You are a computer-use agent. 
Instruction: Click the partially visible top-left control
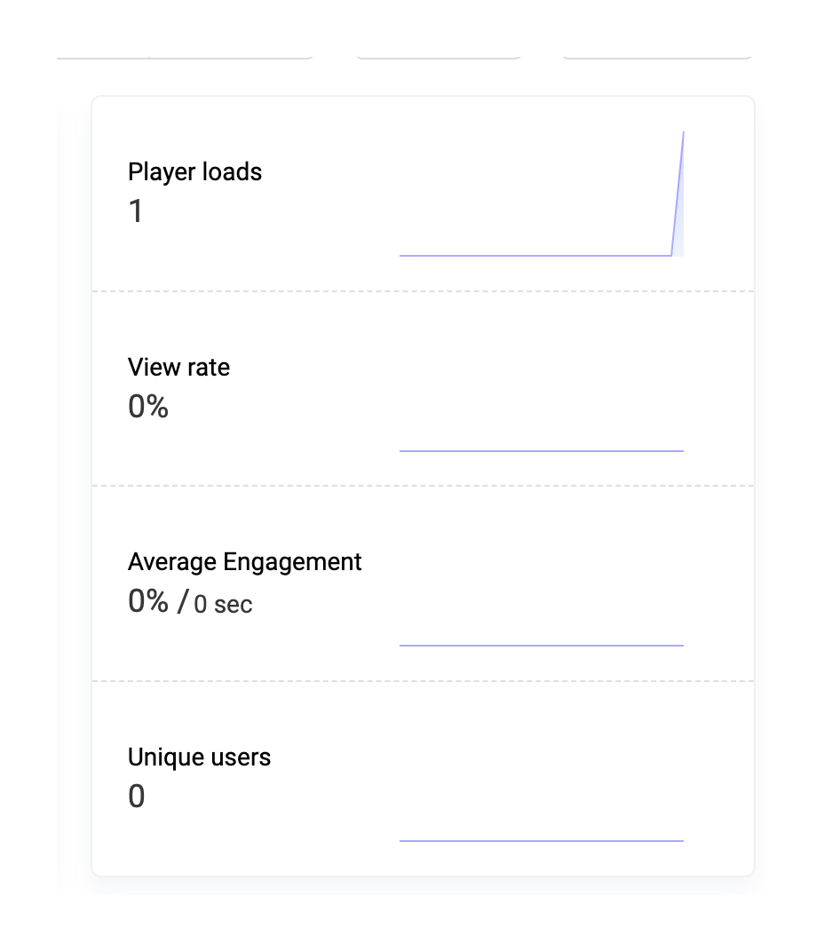185,56
